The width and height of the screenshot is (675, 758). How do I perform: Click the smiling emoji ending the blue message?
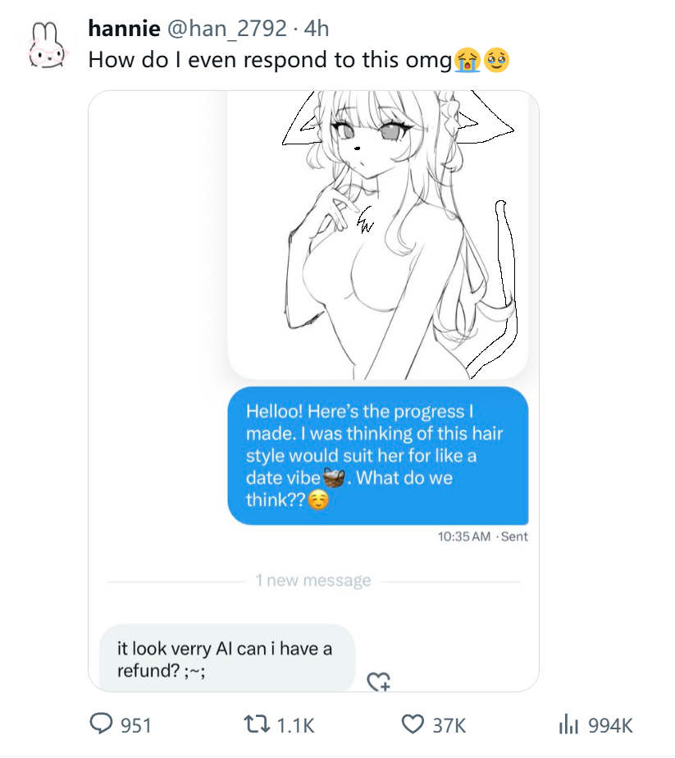pos(318,500)
